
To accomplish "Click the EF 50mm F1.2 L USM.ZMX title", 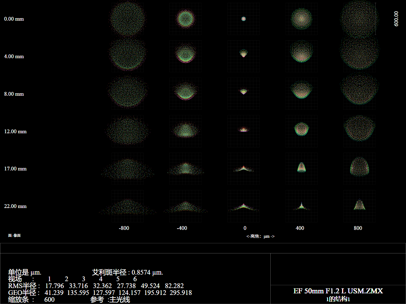I will (x=338, y=291).
